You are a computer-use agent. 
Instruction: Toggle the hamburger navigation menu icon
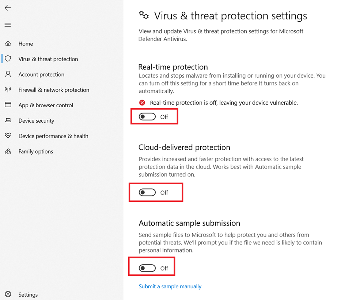click(8, 25)
